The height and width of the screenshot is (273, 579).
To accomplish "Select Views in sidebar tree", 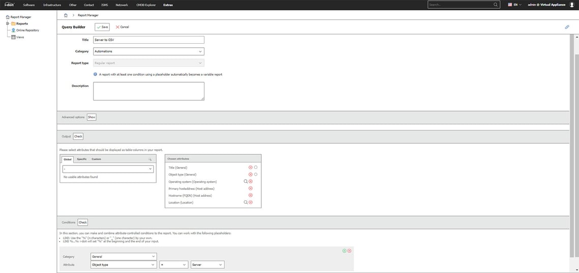I will [20, 37].
